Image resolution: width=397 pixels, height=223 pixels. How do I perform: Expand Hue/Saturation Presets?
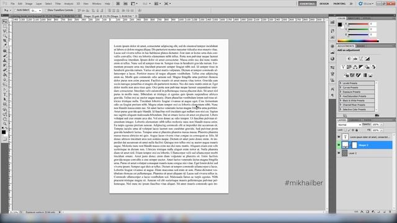tap(341, 96)
